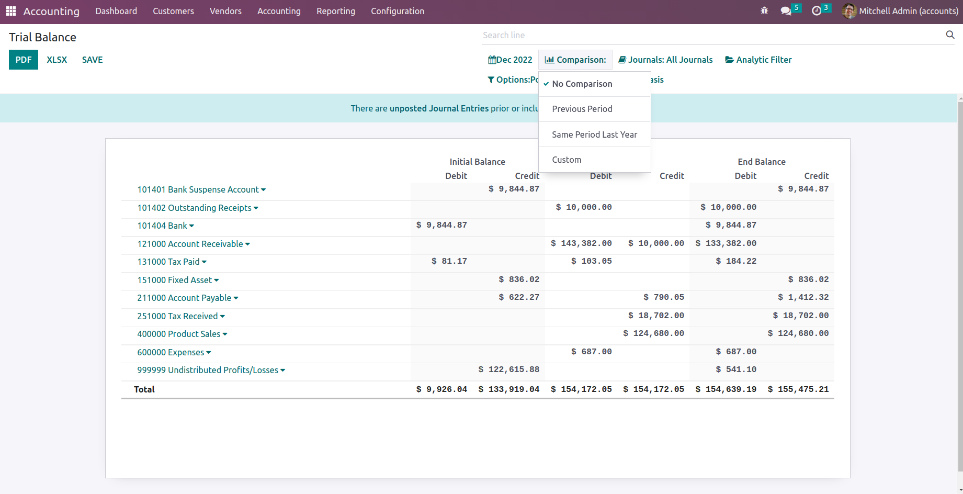Click the Analytic Filter folder icon
Image resolution: width=963 pixels, height=494 pixels.
click(729, 60)
